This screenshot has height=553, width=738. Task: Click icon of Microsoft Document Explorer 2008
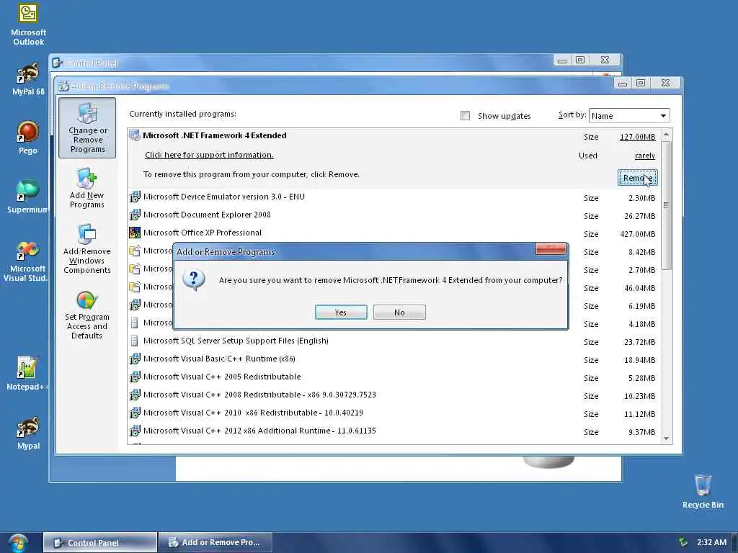[135, 215]
